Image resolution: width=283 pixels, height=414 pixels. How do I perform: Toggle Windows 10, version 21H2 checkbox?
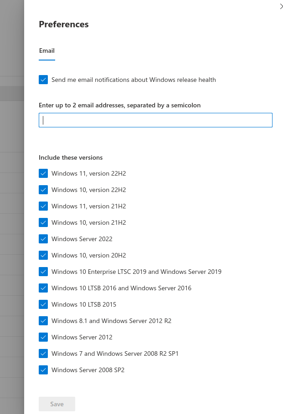tap(43, 222)
